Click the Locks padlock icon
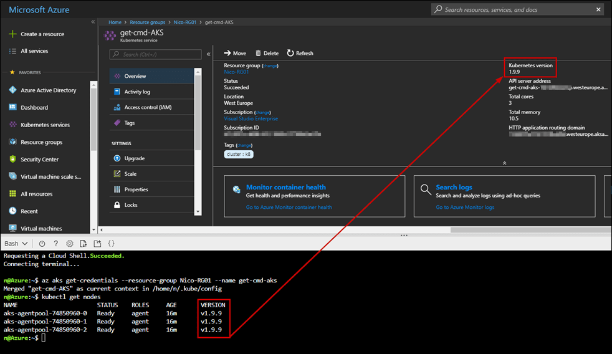The height and width of the screenshot is (354, 612). pyautogui.click(x=117, y=205)
